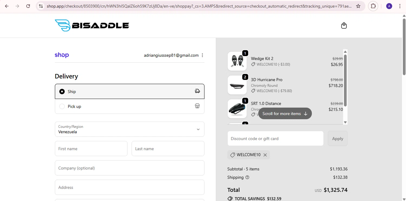Click the item list scroll down arrow
Viewport: 406px width, 201px height.
(345, 122)
